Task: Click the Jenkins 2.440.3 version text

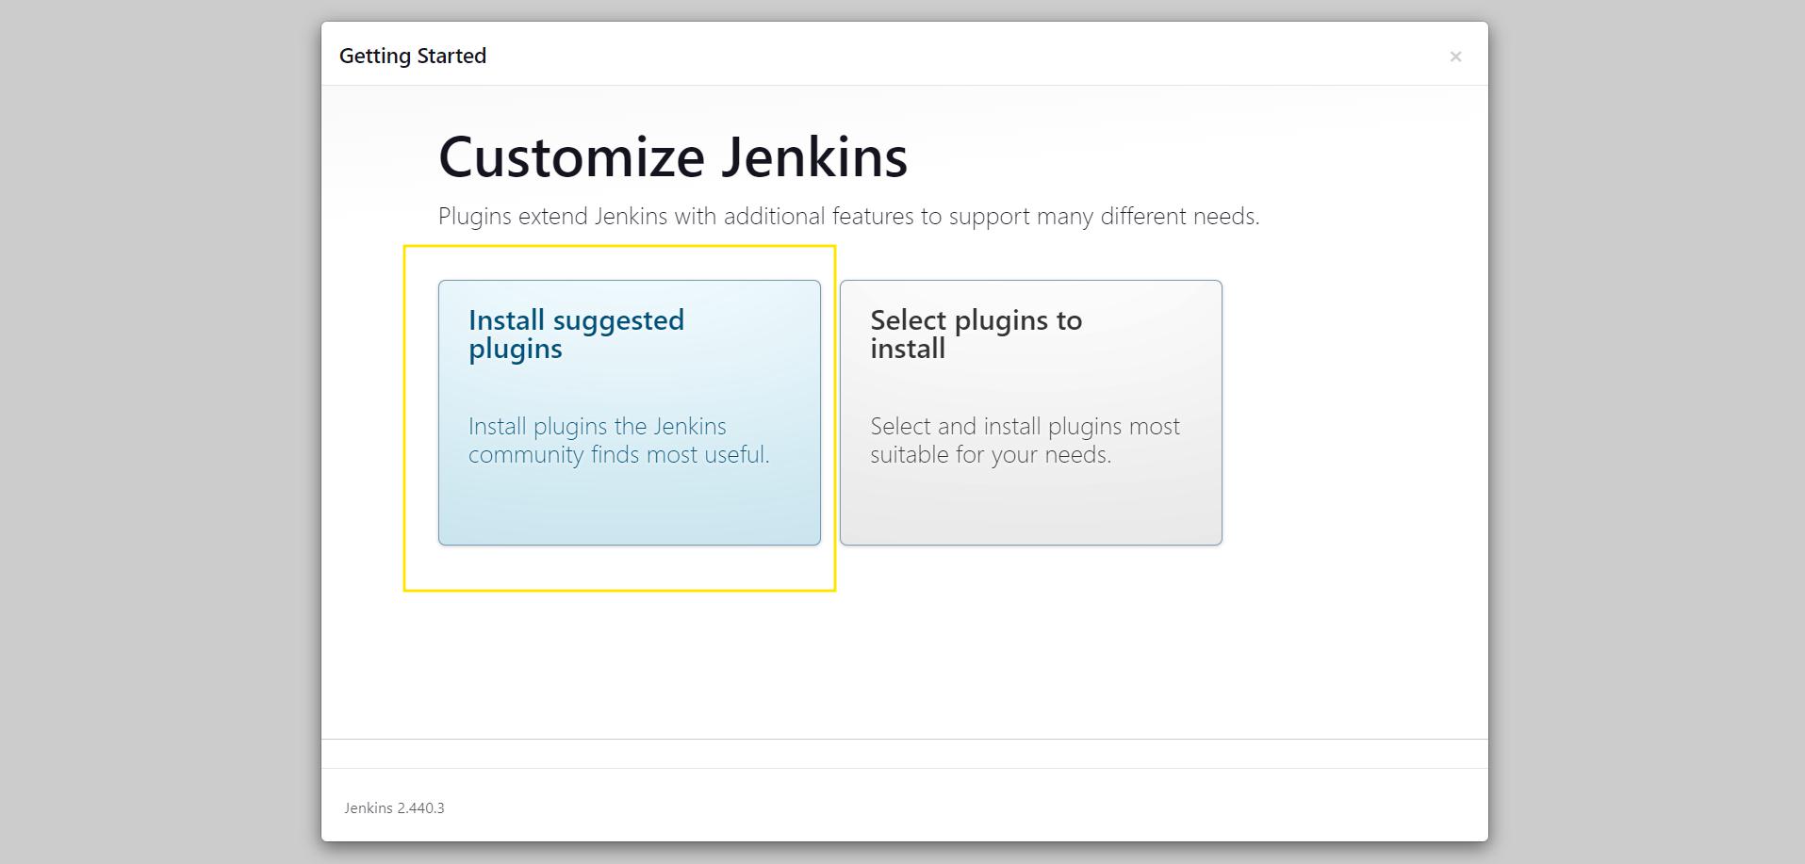Action: (x=394, y=808)
